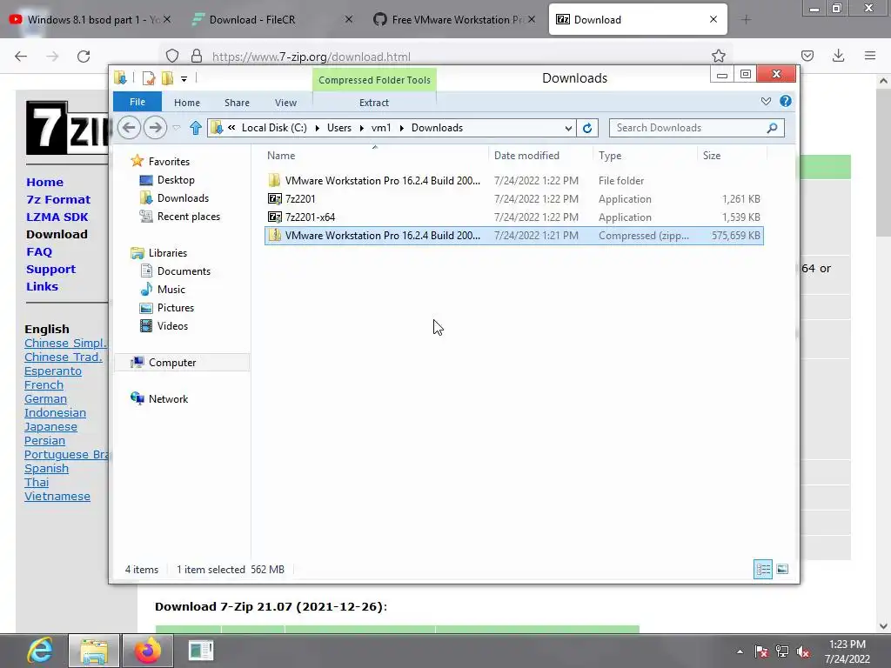The width and height of the screenshot is (891, 668).
Task: Click the muted volume tray icon
Action: click(x=803, y=652)
